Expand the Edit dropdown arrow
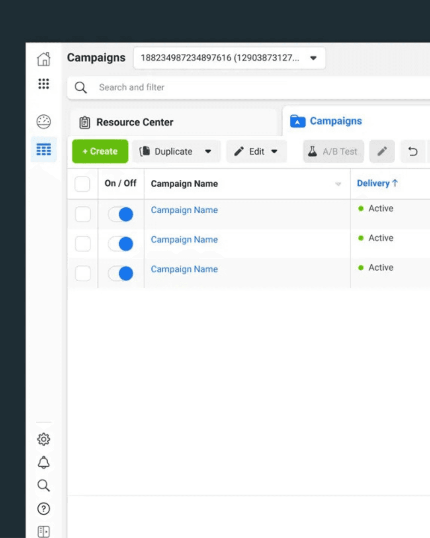Viewport: 430px width, 538px height. click(x=274, y=151)
